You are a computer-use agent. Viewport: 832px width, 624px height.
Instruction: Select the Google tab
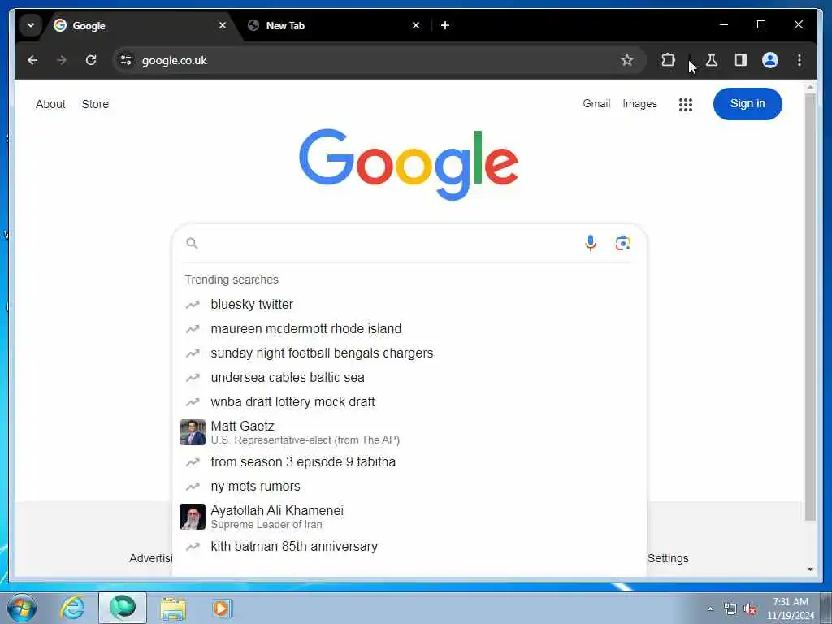(x=141, y=25)
